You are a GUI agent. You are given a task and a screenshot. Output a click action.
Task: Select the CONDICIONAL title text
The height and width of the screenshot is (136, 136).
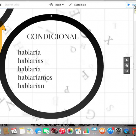coord(53,36)
